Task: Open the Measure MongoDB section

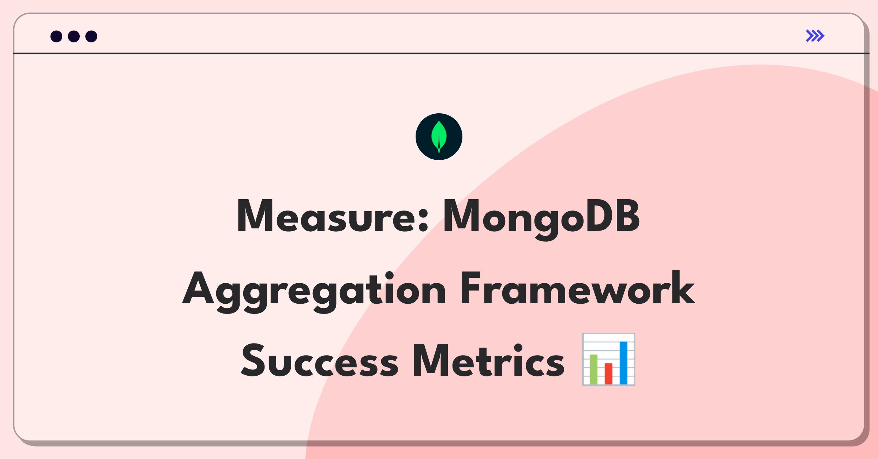Action: tap(439, 284)
